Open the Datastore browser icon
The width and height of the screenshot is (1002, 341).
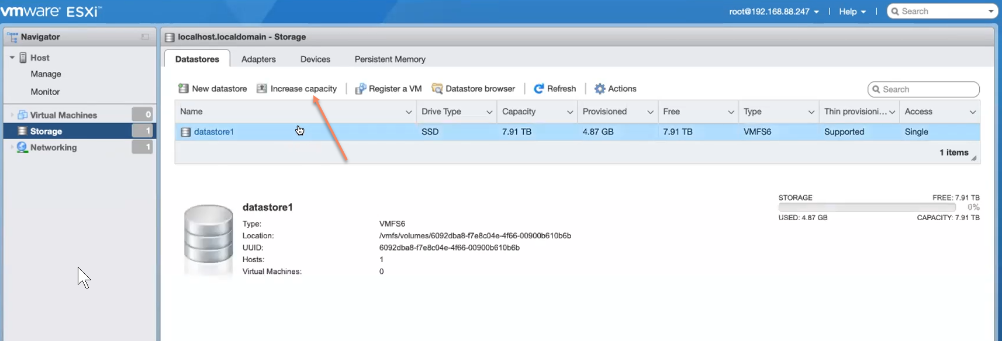pos(437,89)
